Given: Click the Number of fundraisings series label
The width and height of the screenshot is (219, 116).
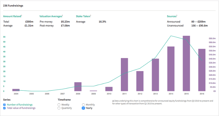Looking at the screenshot, I should [20, 105].
